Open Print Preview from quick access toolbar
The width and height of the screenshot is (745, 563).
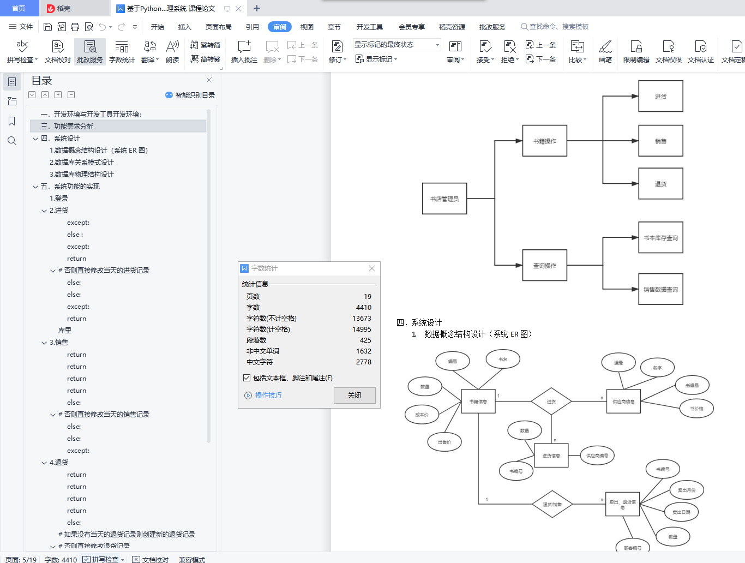88,27
